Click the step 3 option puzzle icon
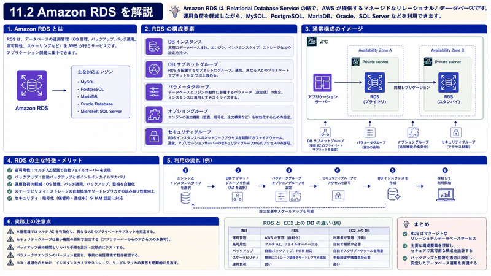This screenshot has height=276, width=491. [295, 196]
